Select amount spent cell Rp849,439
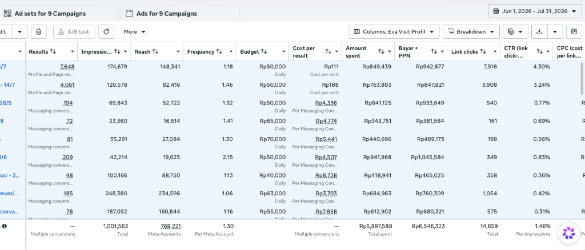The height and width of the screenshot is (250, 585). 377,67
